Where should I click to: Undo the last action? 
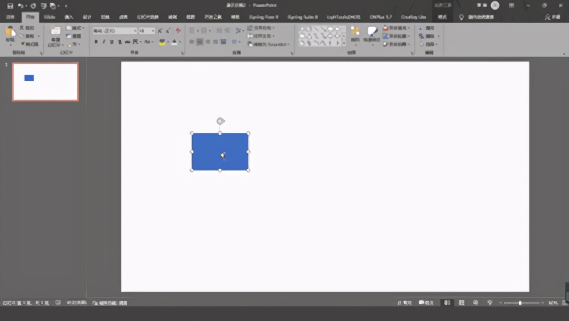pos(21,6)
